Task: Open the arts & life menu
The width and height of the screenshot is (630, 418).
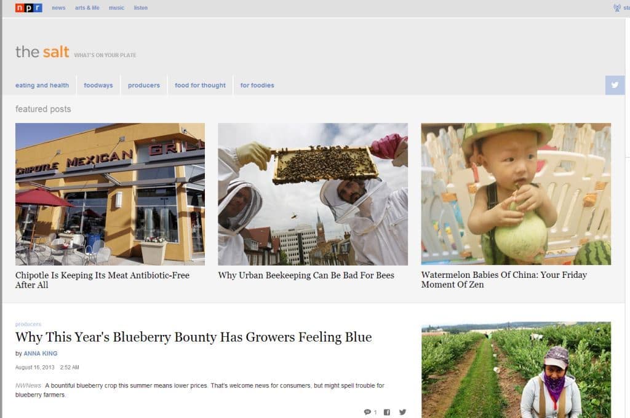Action: coord(87,7)
